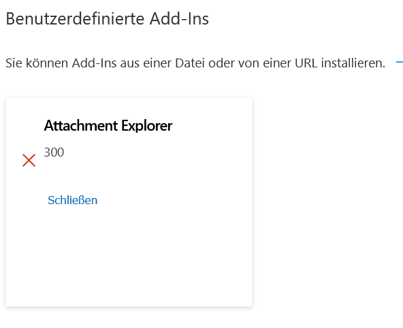Click the Benutzerdefinierte Add-Ins heading
Screen dimensions: 403x328
(107, 19)
